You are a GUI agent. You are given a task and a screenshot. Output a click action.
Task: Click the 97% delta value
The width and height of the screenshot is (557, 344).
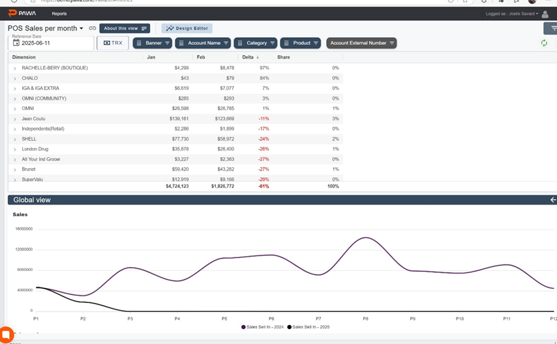264,68
